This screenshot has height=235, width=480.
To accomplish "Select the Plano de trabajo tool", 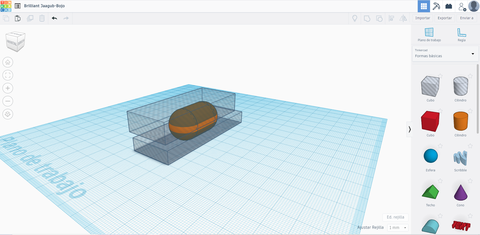I will click(429, 35).
